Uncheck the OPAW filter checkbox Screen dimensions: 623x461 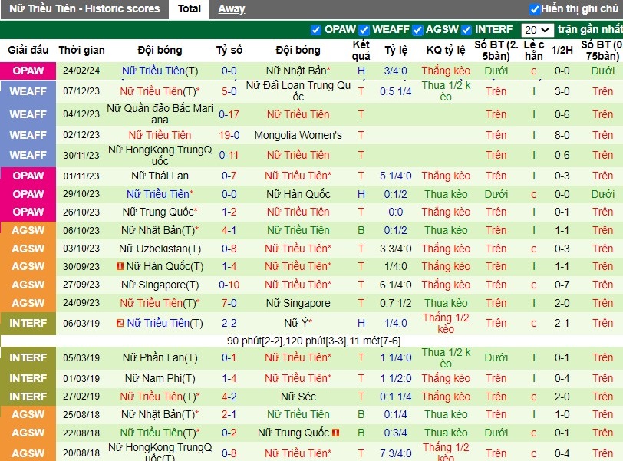coord(316,30)
